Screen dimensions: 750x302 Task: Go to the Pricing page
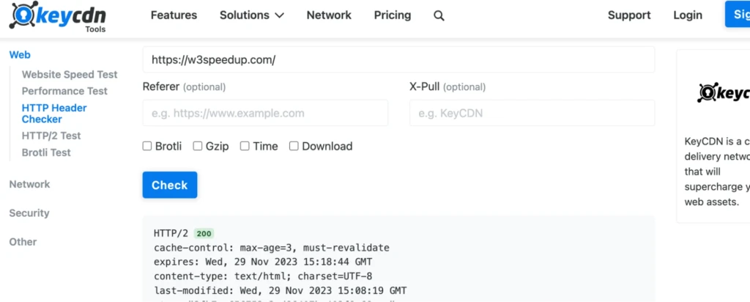click(x=393, y=15)
